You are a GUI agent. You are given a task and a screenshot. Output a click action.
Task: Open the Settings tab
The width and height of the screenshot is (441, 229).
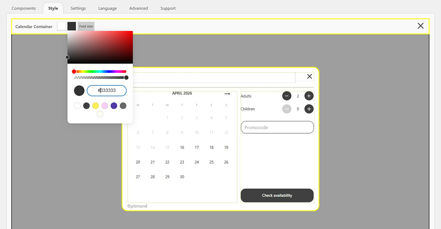[x=78, y=8]
